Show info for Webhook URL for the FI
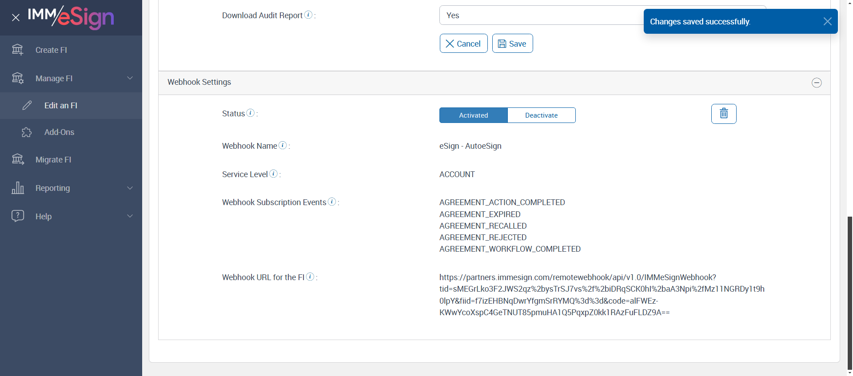 (x=310, y=277)
